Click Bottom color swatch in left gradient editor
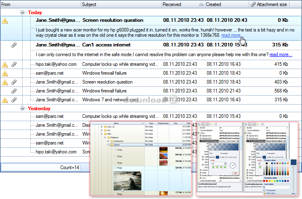Screen dimensions: 302x199 218,157
